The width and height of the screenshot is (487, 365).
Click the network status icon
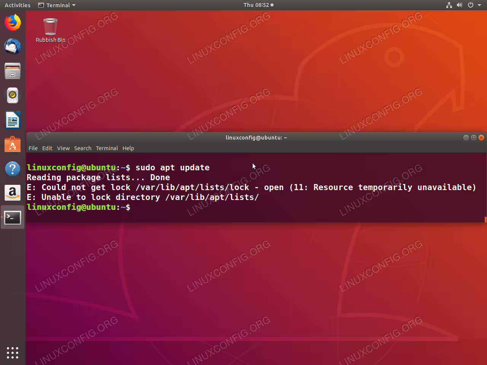pyautogui.click(x=449, y=5)
